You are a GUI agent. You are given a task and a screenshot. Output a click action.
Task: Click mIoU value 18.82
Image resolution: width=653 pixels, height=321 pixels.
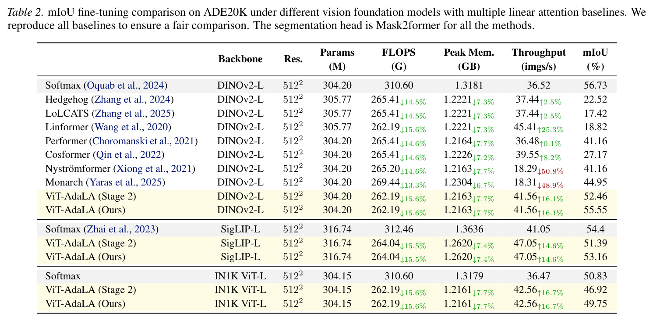595,127
